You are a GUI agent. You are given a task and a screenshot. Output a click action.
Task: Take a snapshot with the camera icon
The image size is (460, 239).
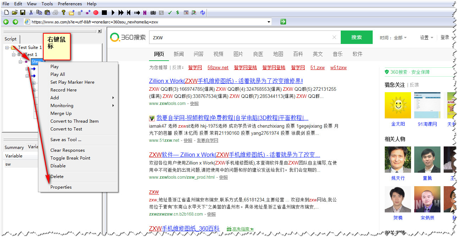click(153, 12)
